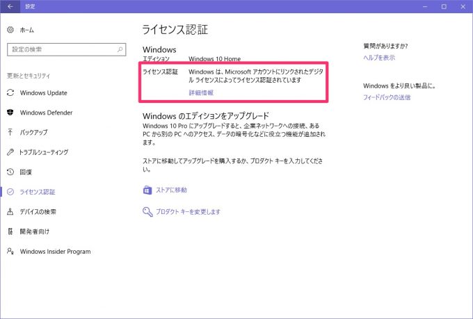Image resolution: width=473 pixels, height=319 pixels.
Task: Click the ライセンス認証 page heading
Action: click(x=175, y=30)
